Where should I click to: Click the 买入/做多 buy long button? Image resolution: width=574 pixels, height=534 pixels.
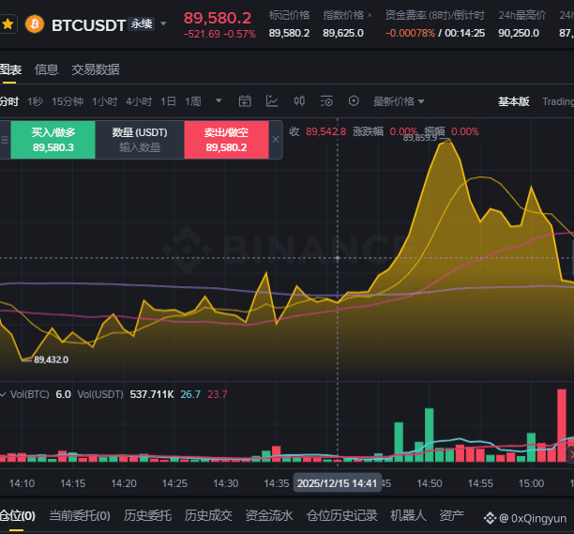point(53,140)
